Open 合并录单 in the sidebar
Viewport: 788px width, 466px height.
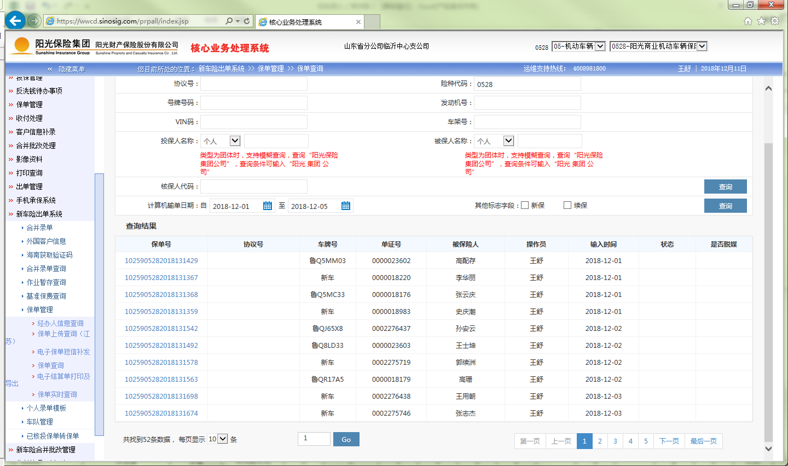tap(39, 228)
